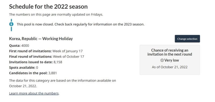215x102 pixels.
Task: Click the As of October 21, 2022 text
Action: [170, 67]
